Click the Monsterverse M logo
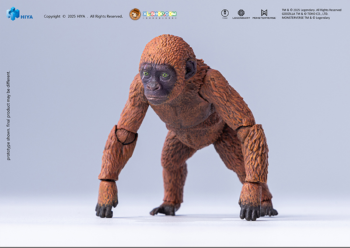Screen dimensions: 350x248 tap(264, 13)
